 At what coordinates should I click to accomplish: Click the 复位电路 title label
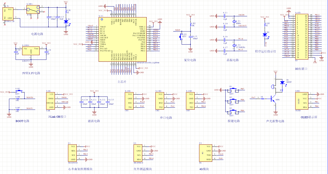(190, 60)
